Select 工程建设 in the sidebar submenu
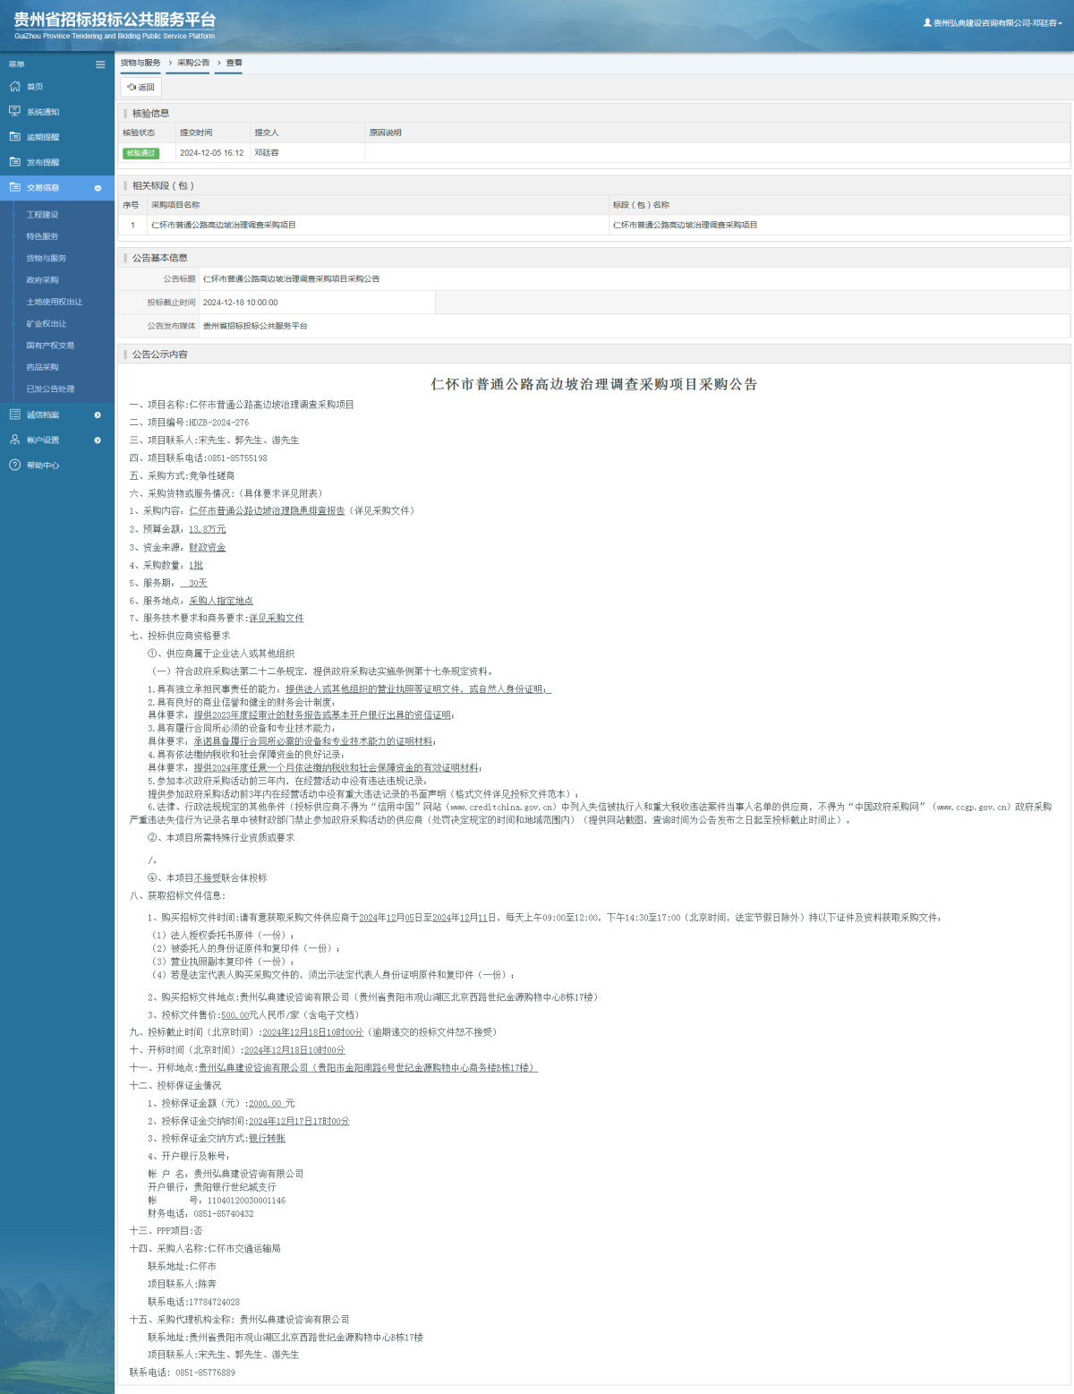 click(42, 215)
